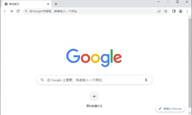
Task: Click the magnifier icon in Google search box
Action: (x=42, y=80)
